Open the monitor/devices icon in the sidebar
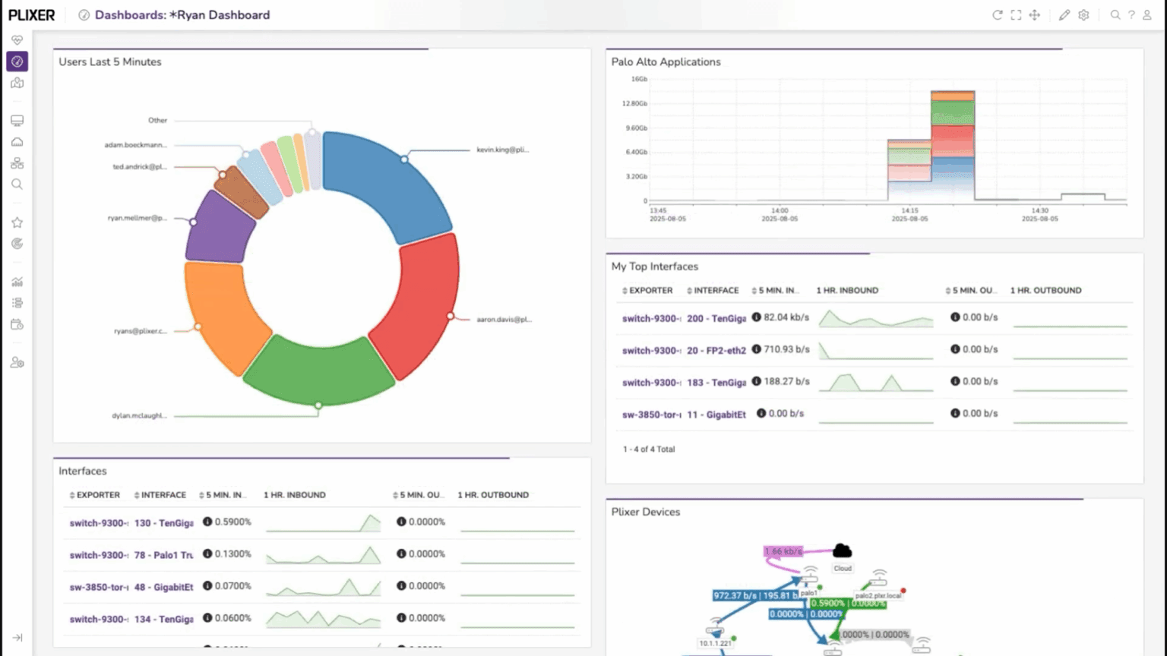This screenshot has width=1167, height=656. [x=17, y=120]
